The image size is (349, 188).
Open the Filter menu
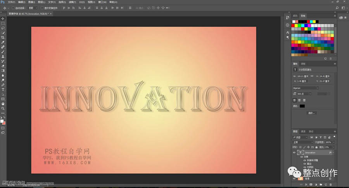pyautogui.click(x=73, y=2)
